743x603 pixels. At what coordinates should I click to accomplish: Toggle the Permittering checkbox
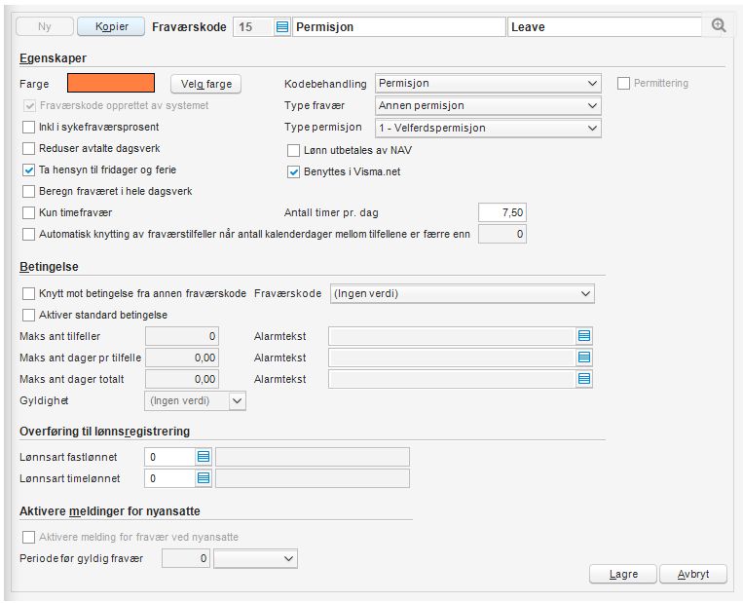click(623, 84)
